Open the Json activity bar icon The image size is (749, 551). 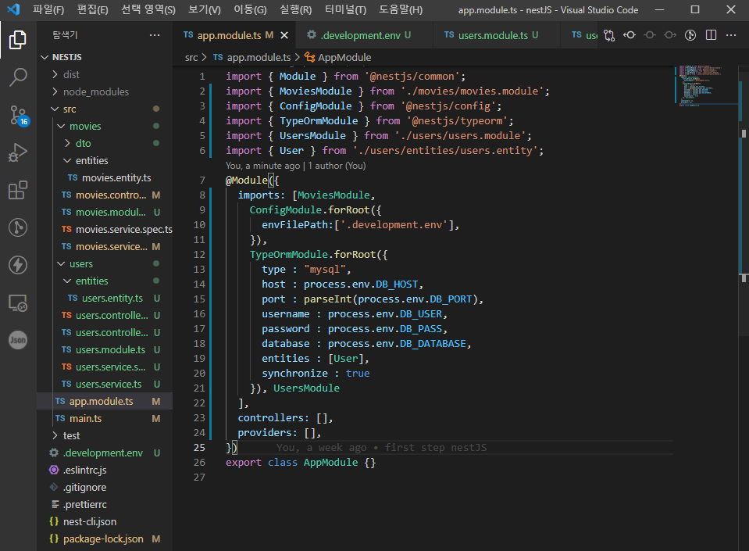click(x=18, y=340)
